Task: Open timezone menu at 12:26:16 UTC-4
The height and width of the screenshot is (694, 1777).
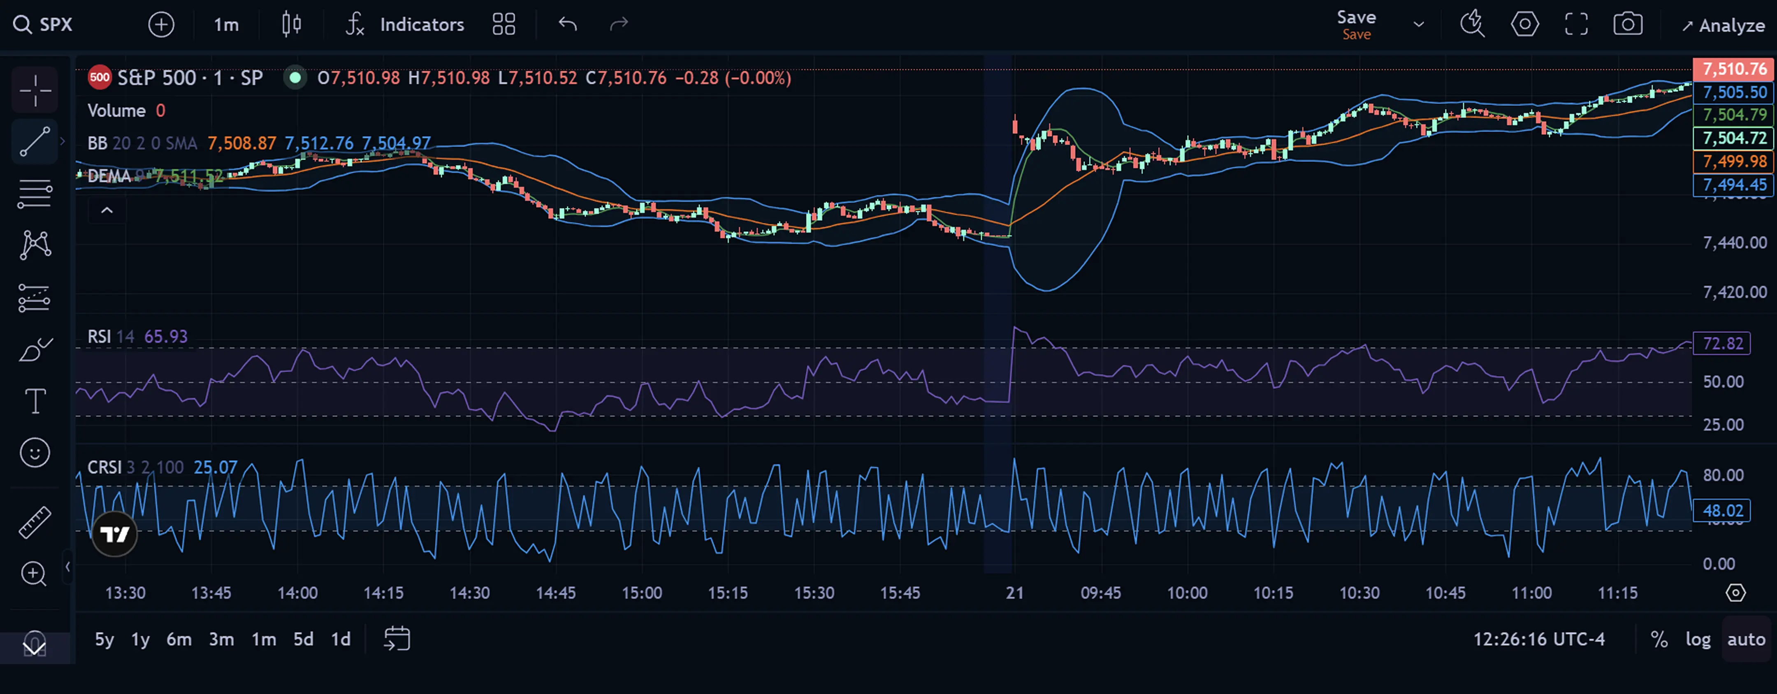Action: click(1539, 640)
